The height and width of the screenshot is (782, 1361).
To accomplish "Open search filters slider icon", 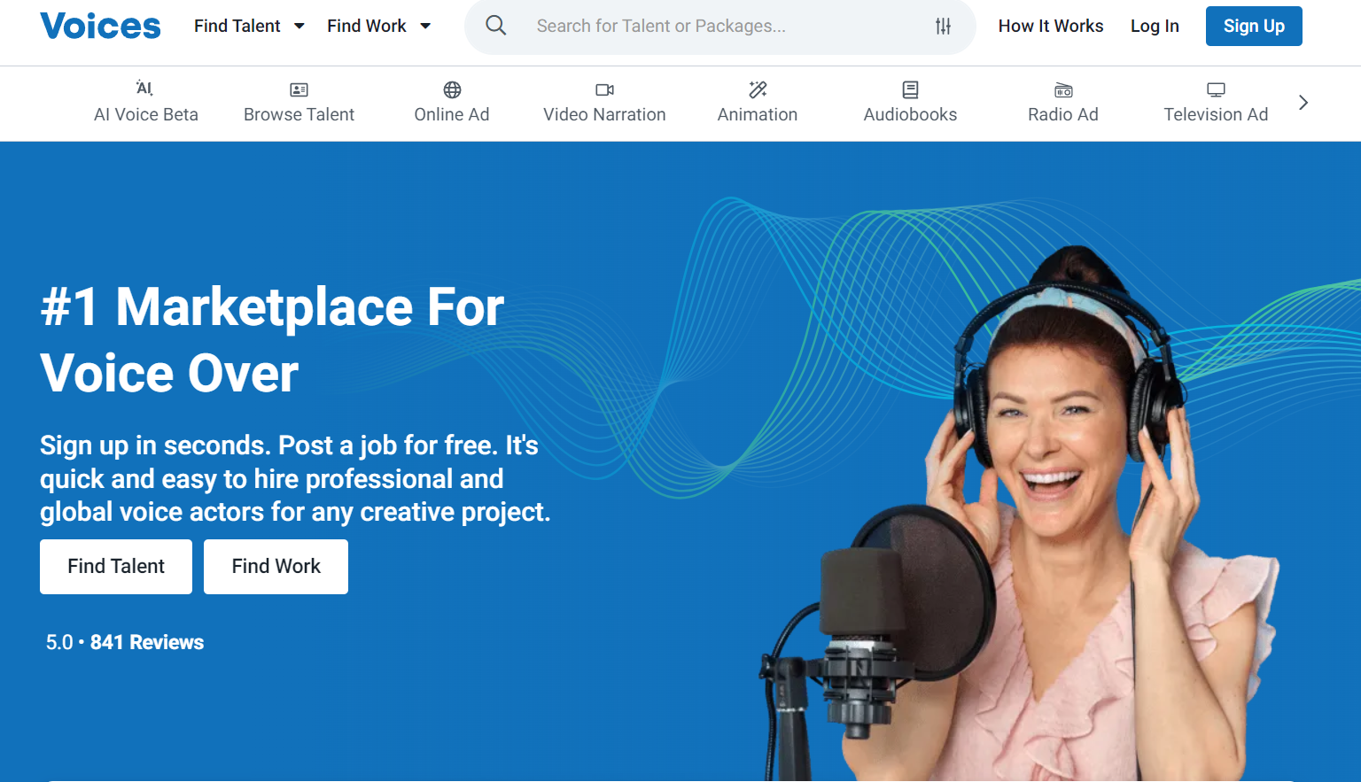I will [943, 27].
